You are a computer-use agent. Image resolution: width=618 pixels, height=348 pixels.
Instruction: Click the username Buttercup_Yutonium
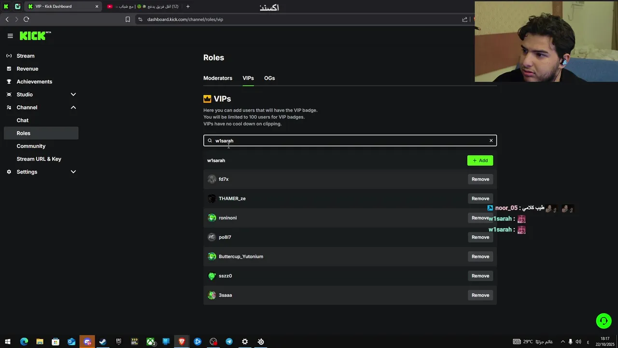click(241, 257)
